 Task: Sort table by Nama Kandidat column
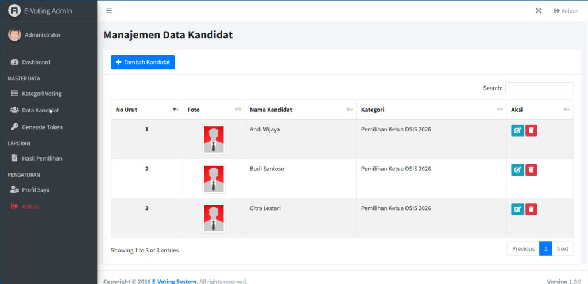pos(300,110)
